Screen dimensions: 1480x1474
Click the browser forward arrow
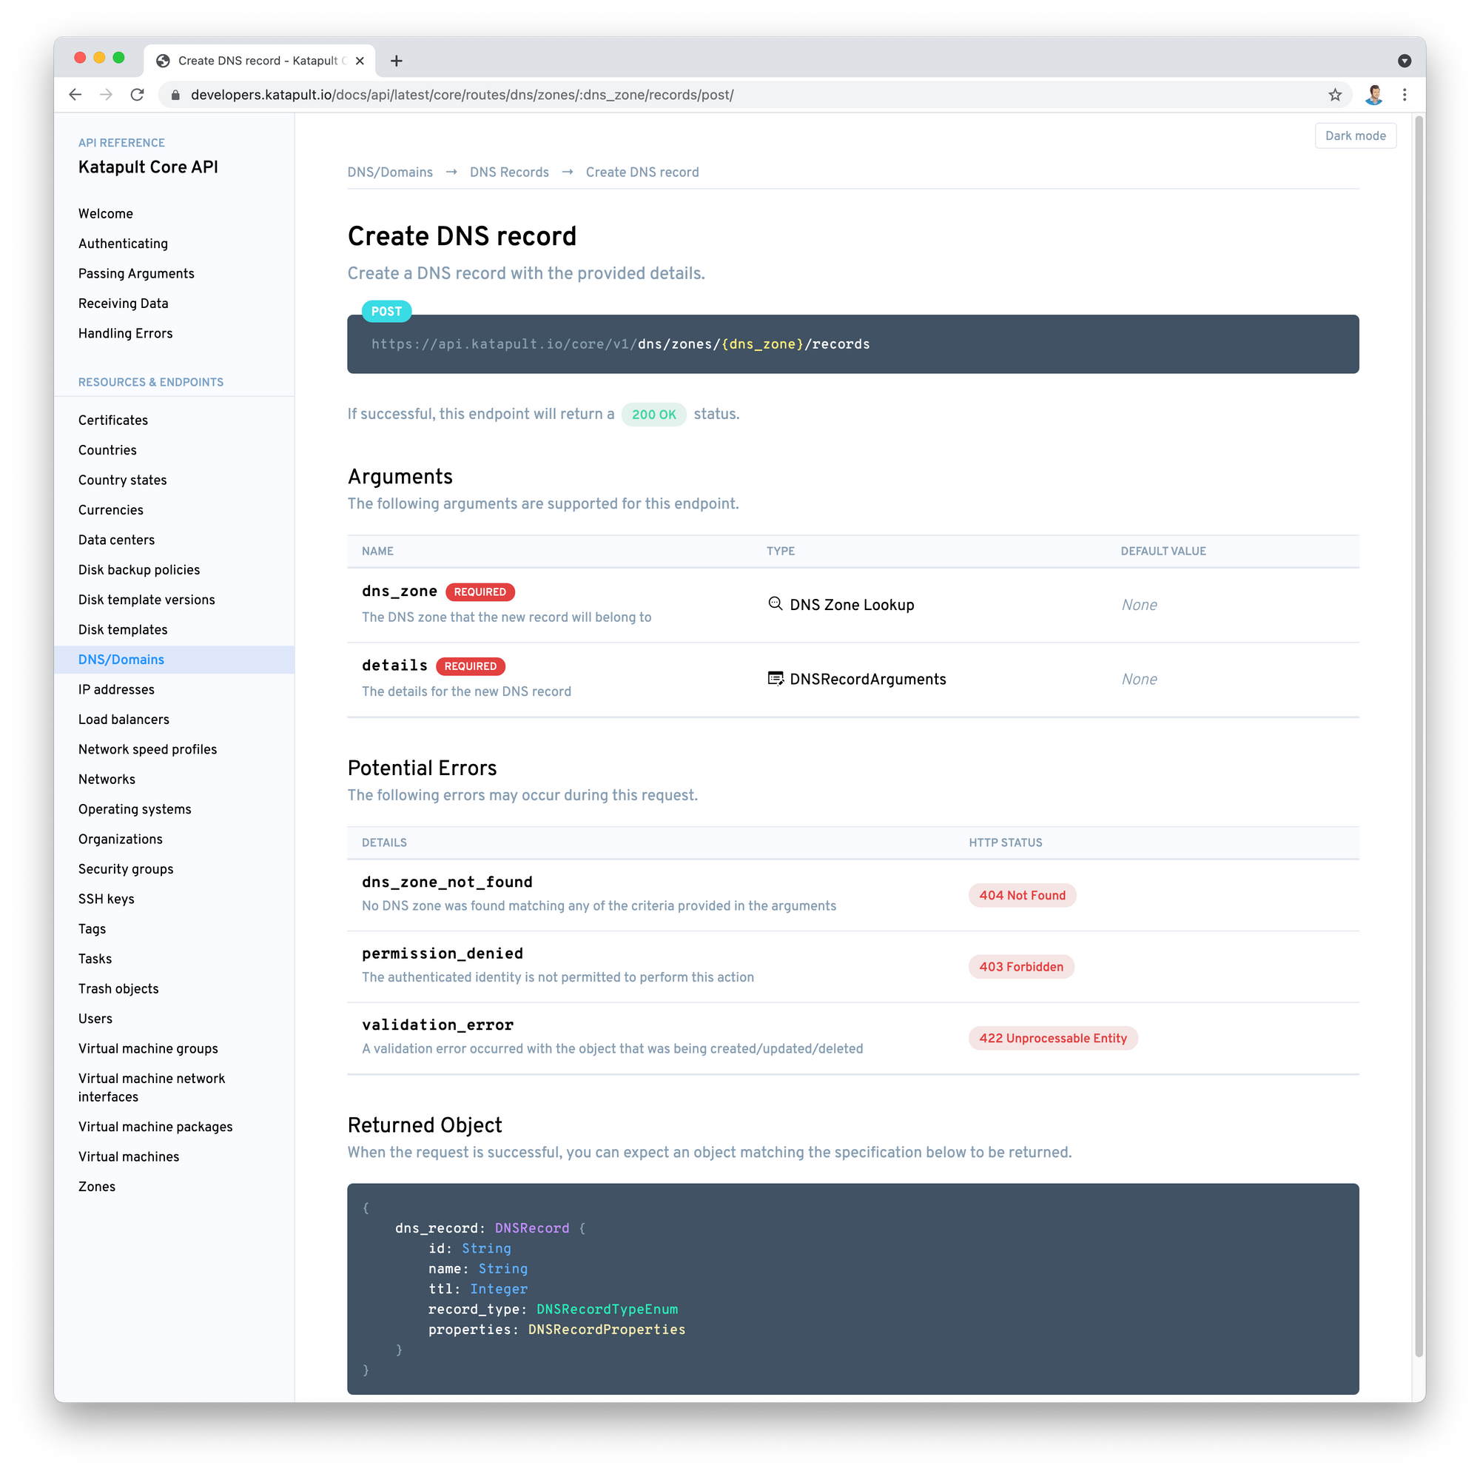click(107, 94)
